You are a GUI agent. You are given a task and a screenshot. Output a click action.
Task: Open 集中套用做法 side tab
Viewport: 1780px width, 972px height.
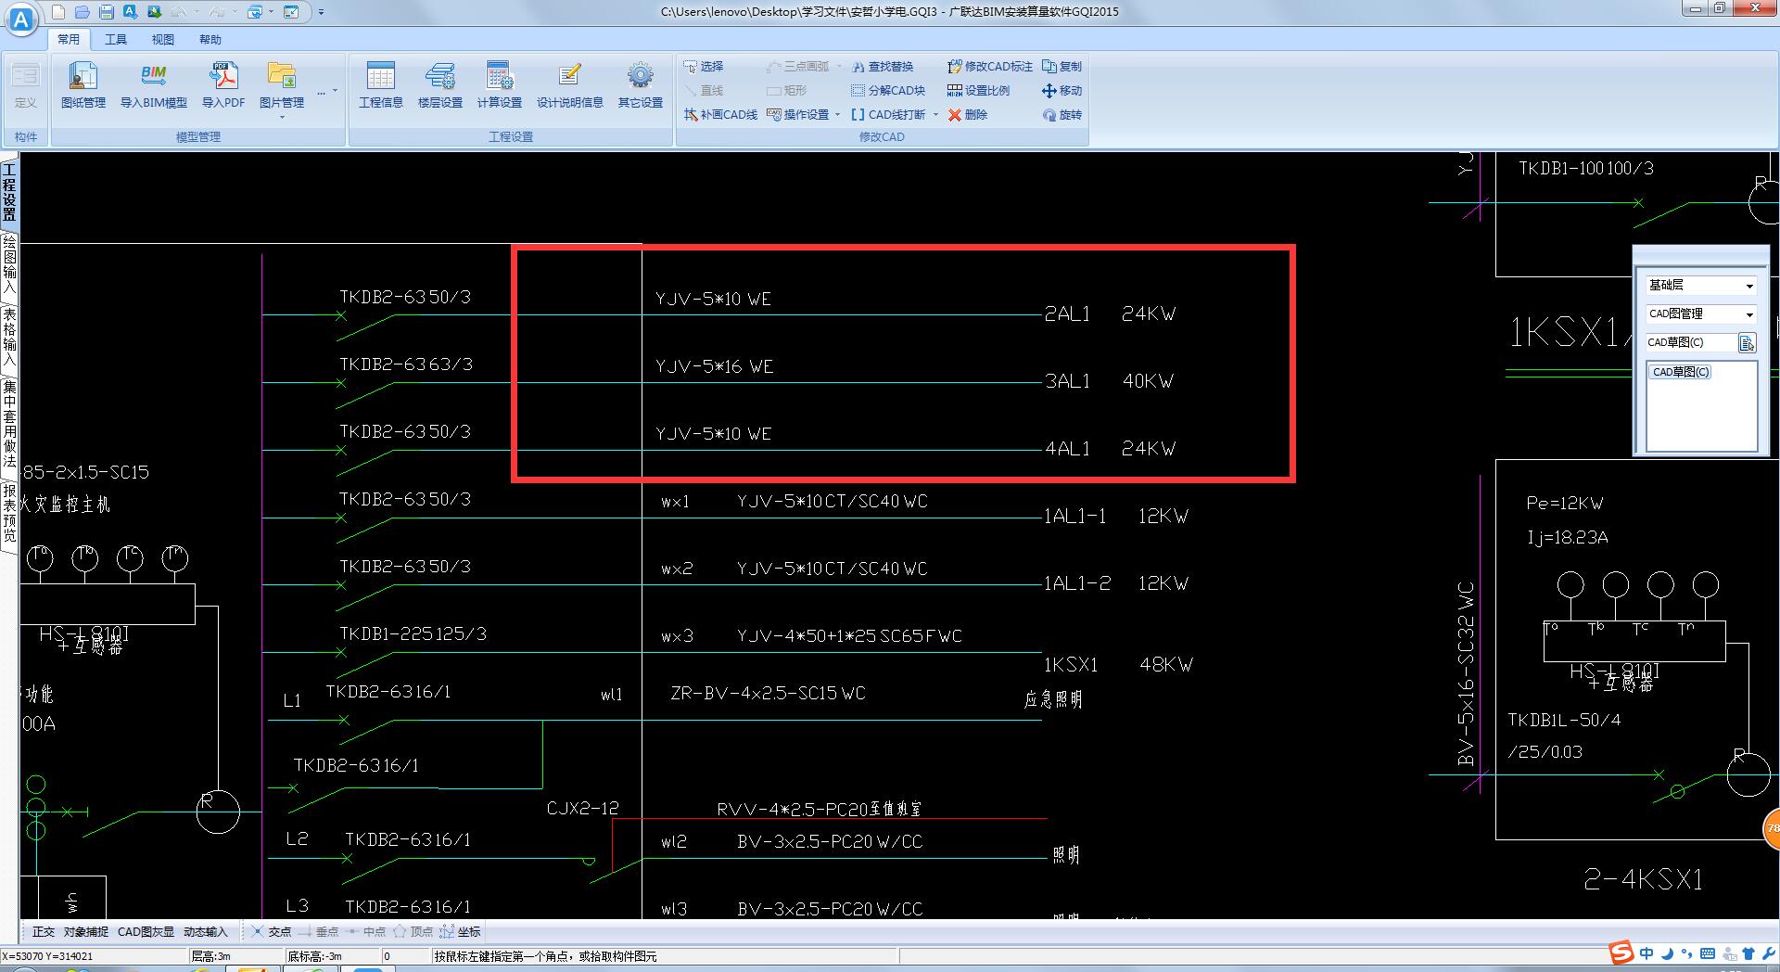(x=9, y=424)
